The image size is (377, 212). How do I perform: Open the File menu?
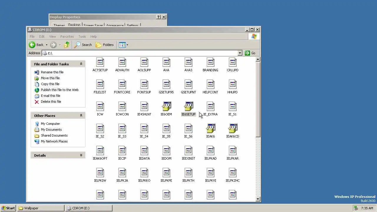point(32,37)
